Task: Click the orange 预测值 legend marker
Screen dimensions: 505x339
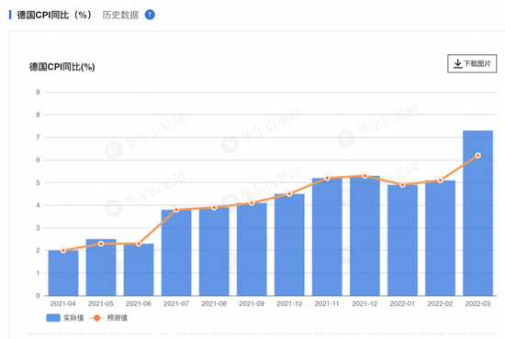Action: pyautogui.click(x=96, y=318)
